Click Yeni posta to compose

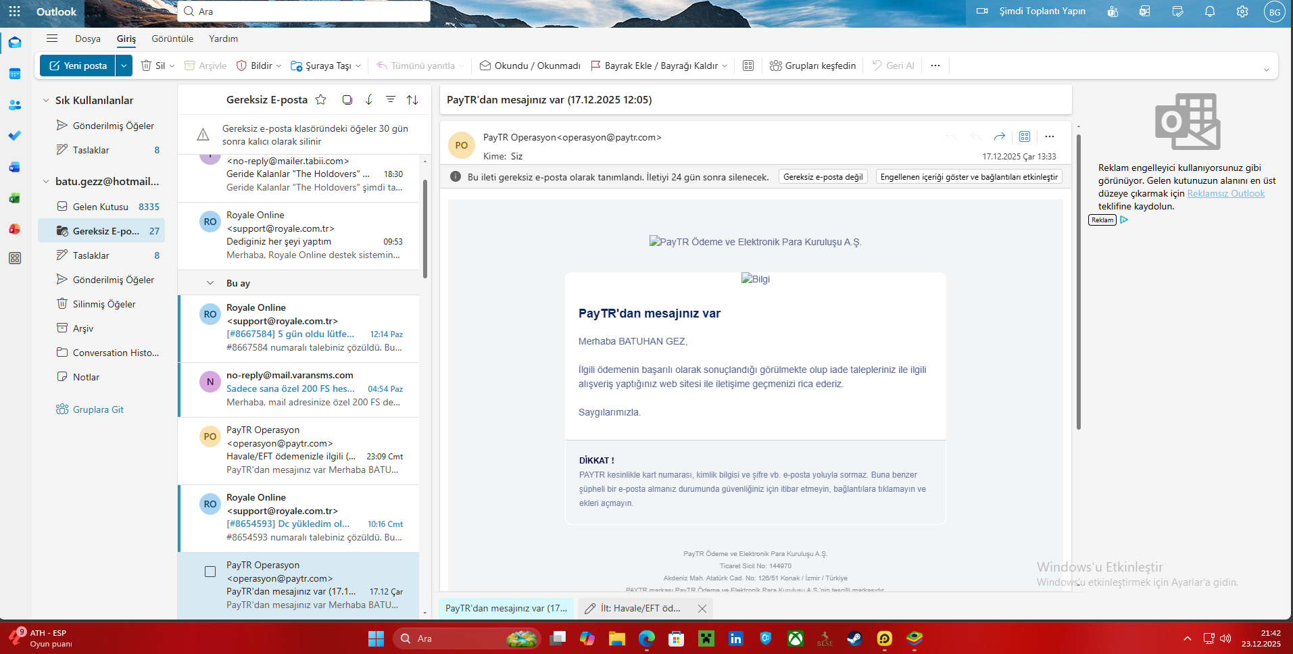(x=78, y=66)
